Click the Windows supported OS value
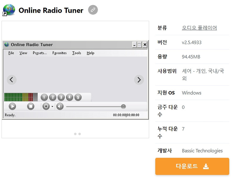Viewport: 232px width, 178px height. tap(191, 93)
